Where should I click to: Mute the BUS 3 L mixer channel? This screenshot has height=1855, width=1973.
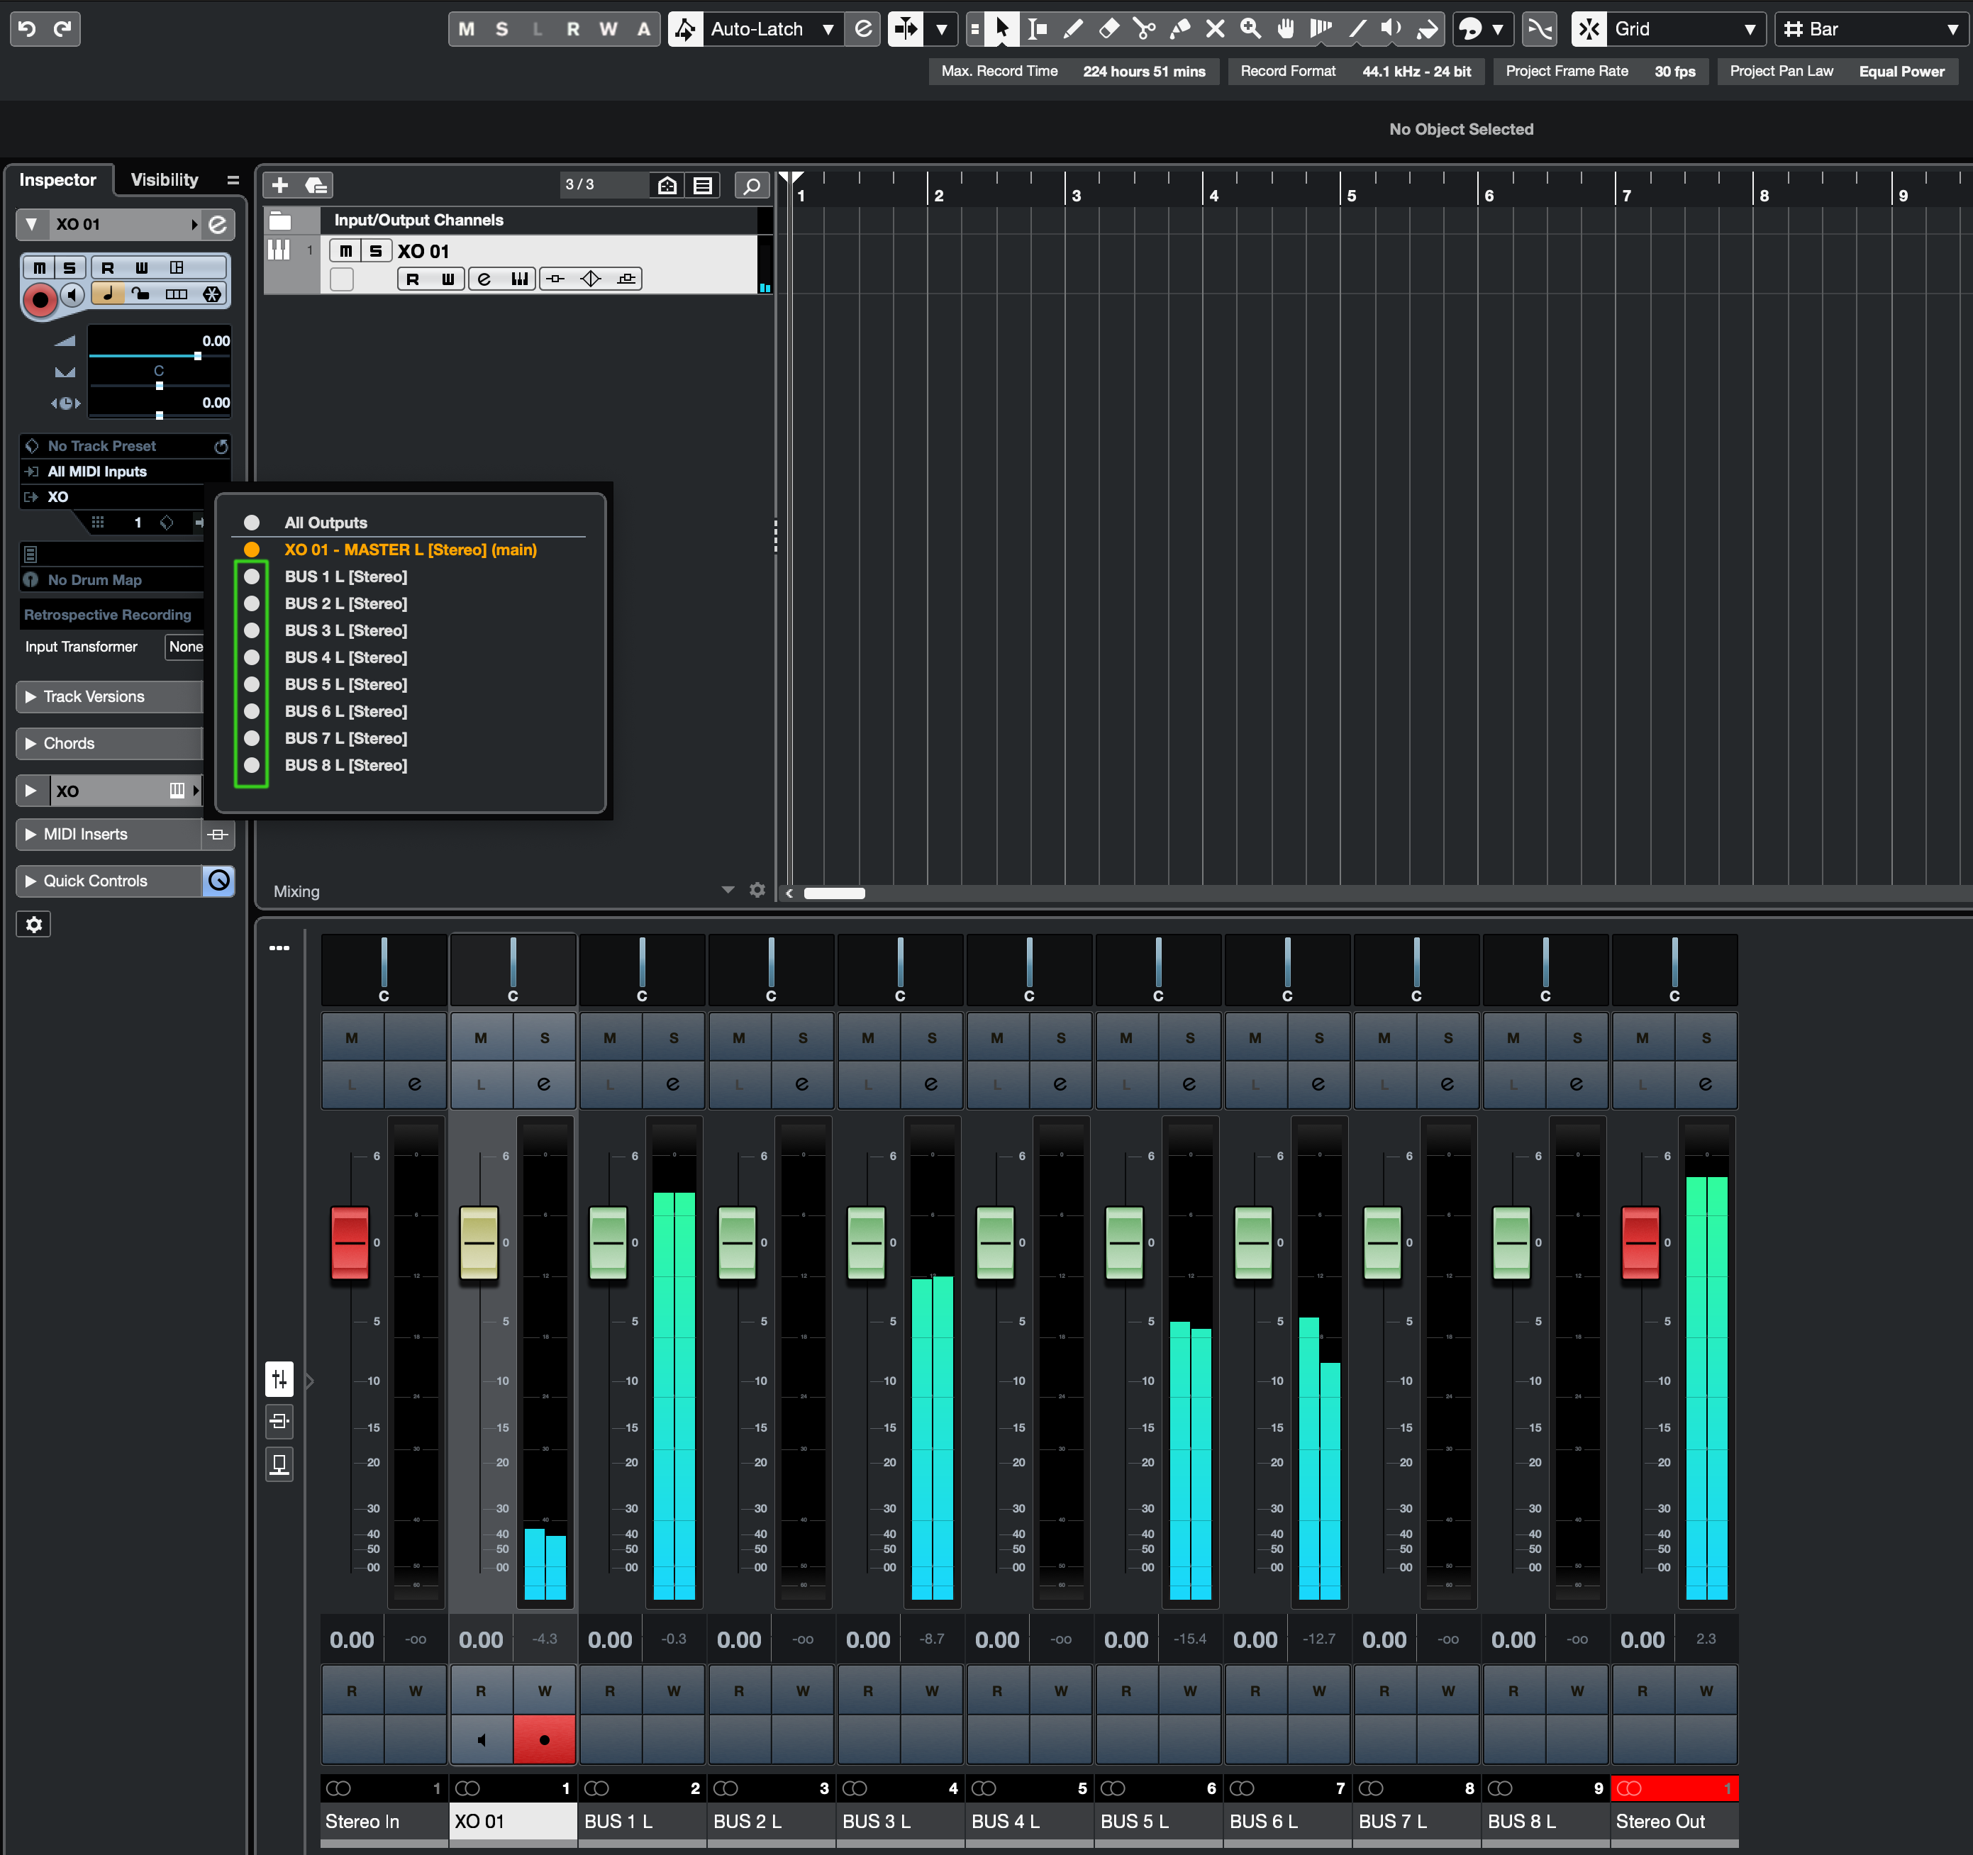(868, 1038)
